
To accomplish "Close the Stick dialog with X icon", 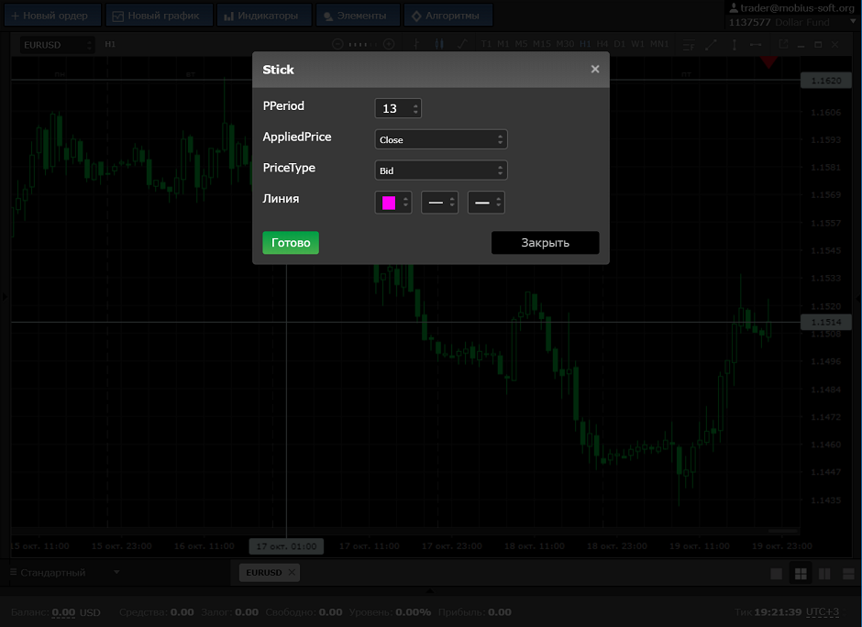I will tap(595, 70).
